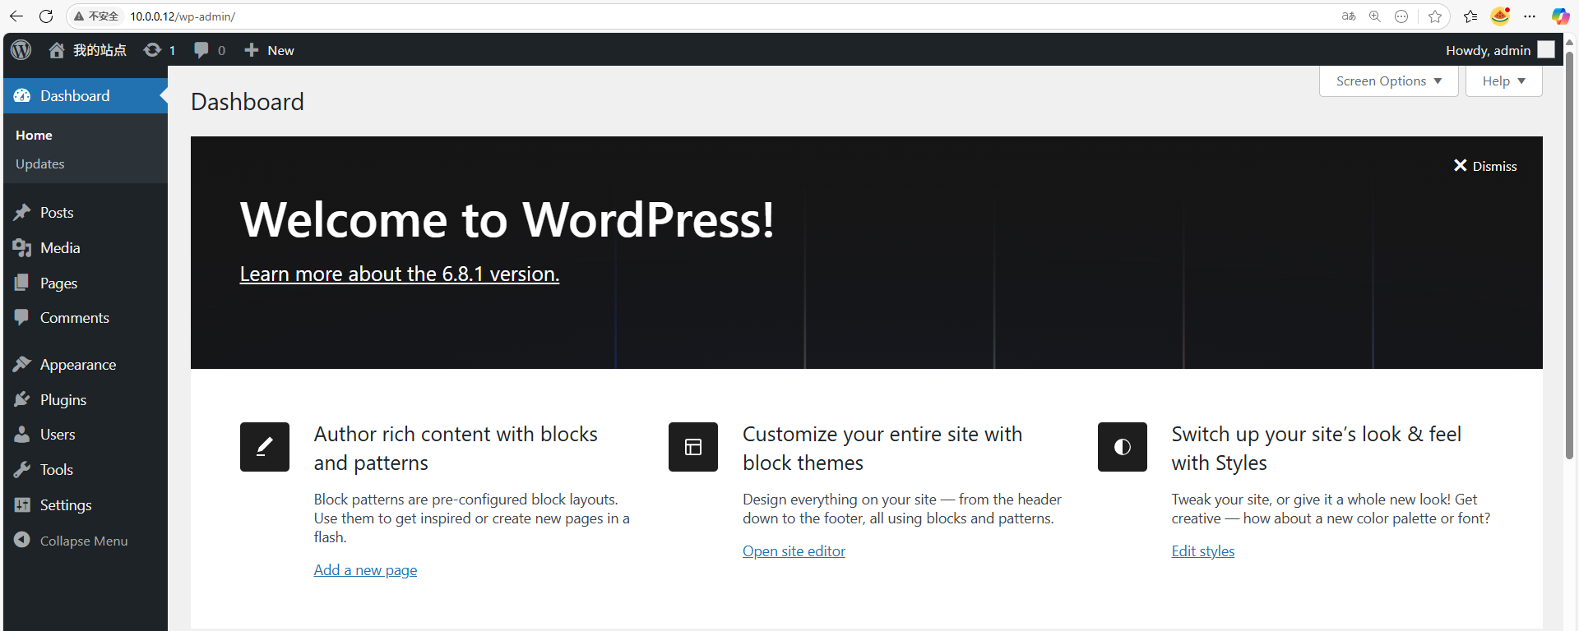Click the block layout icon tile

[x=693, y=447]
